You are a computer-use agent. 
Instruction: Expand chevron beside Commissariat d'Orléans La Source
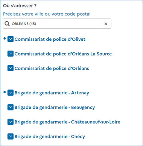point(11,54)
